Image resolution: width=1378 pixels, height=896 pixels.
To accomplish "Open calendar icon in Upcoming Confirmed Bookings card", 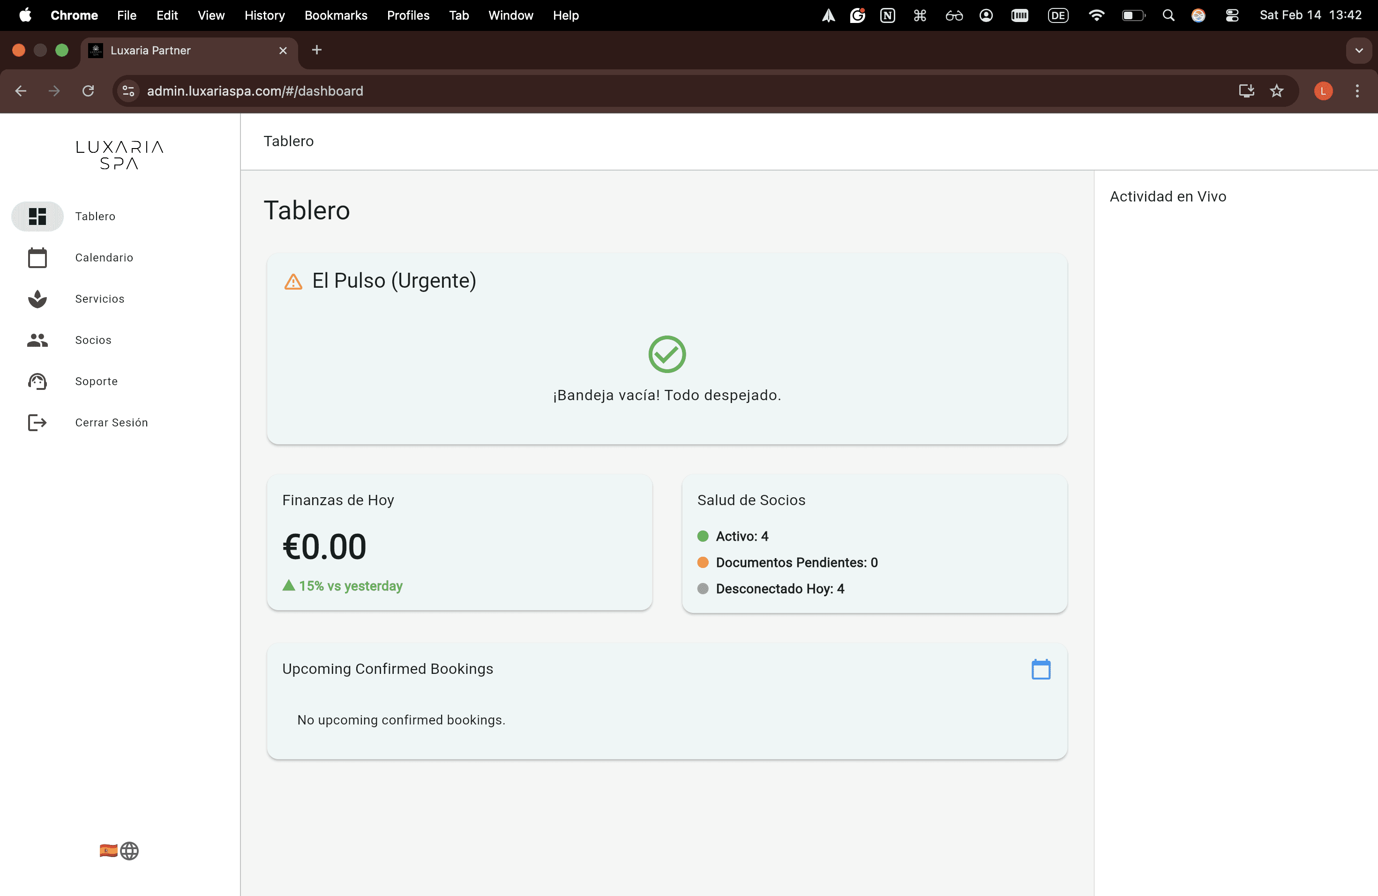I will click(x=1041, y=669).
